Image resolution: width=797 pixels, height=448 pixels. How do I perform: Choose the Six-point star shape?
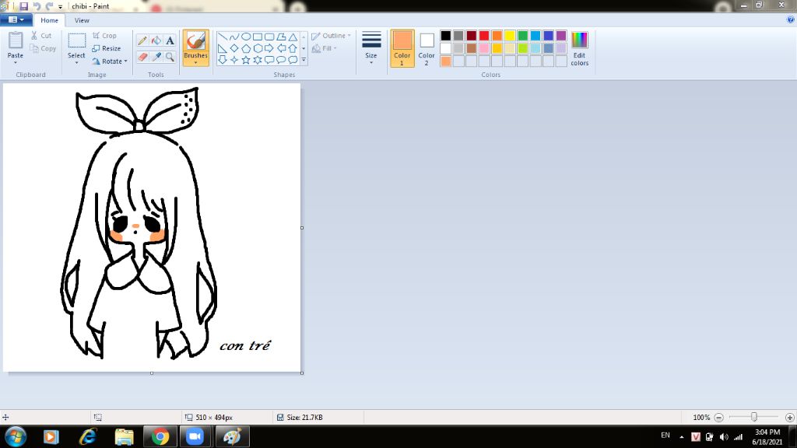pyautogui.click(x=257, y=60)
